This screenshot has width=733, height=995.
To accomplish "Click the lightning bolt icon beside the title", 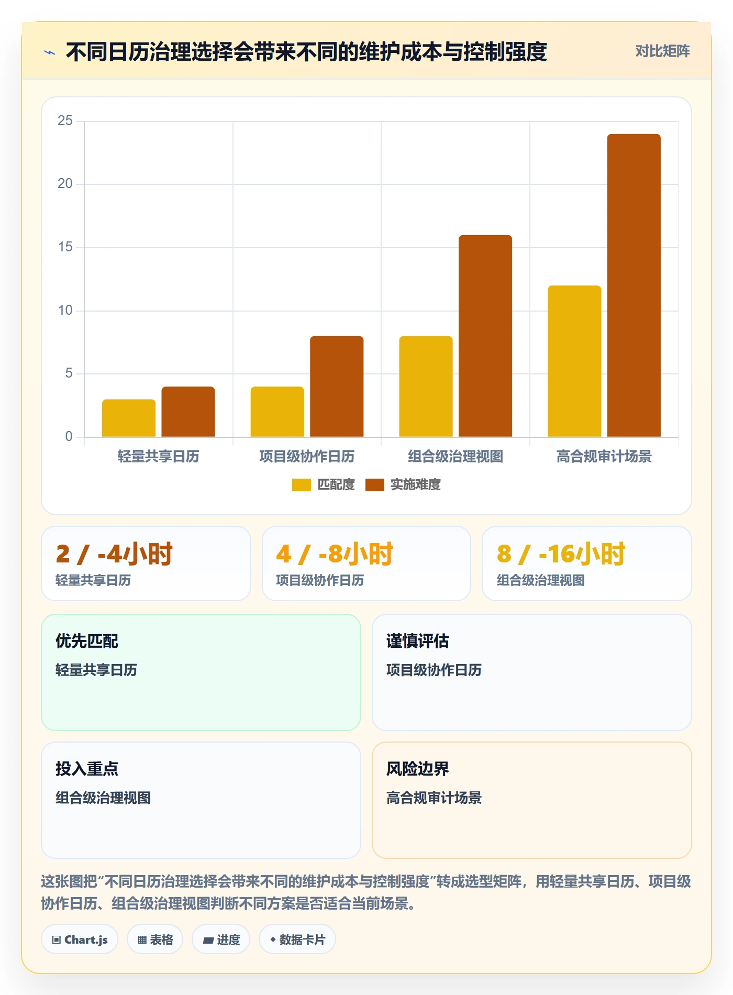I will (50, 52).
